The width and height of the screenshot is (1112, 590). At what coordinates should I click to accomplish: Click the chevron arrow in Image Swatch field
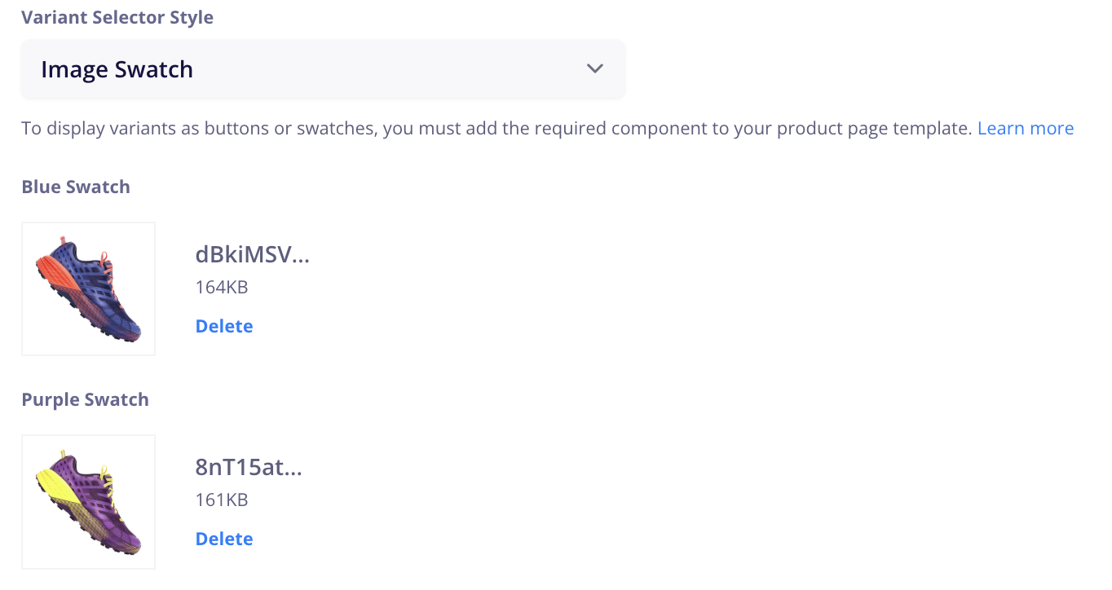pyautogui.click(x=595, y=69)
